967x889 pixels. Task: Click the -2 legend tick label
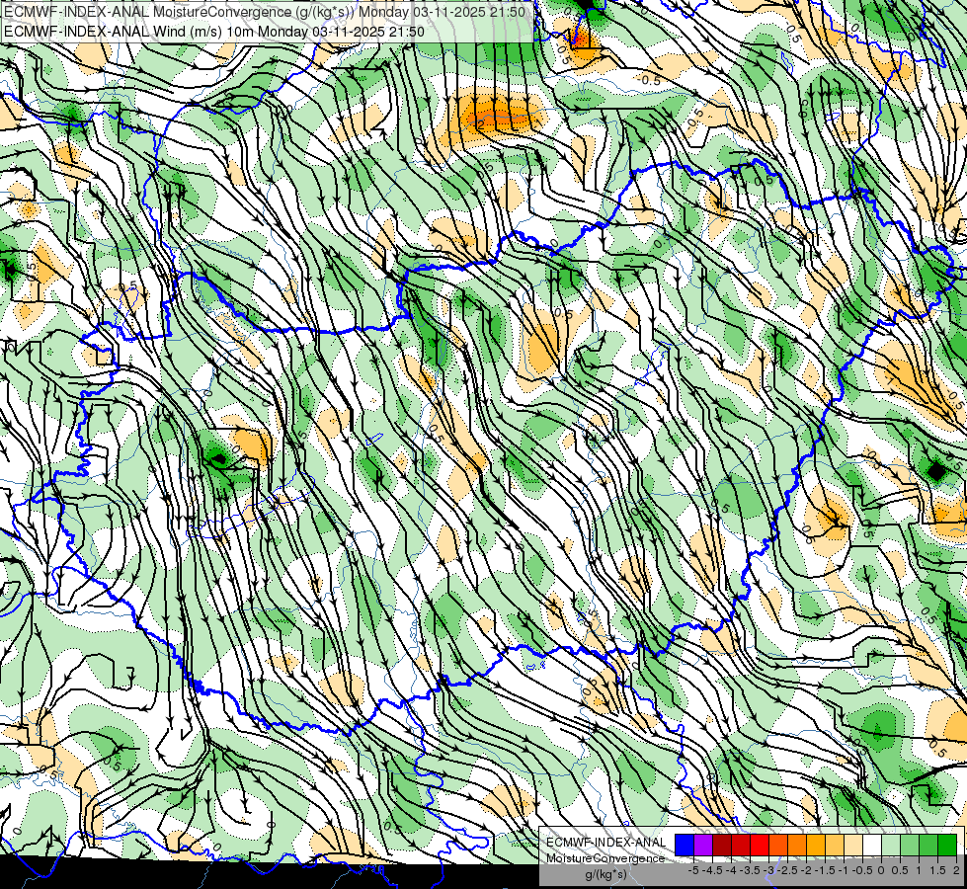[x=806, y=870]
